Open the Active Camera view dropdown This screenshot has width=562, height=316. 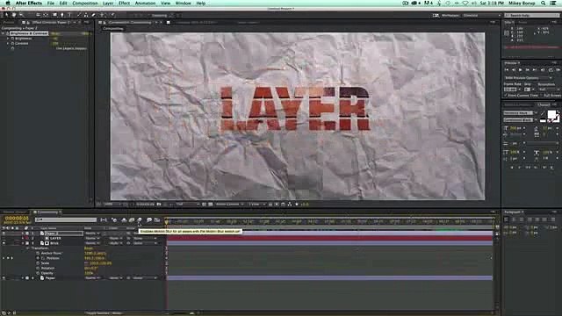click(229, 205)
